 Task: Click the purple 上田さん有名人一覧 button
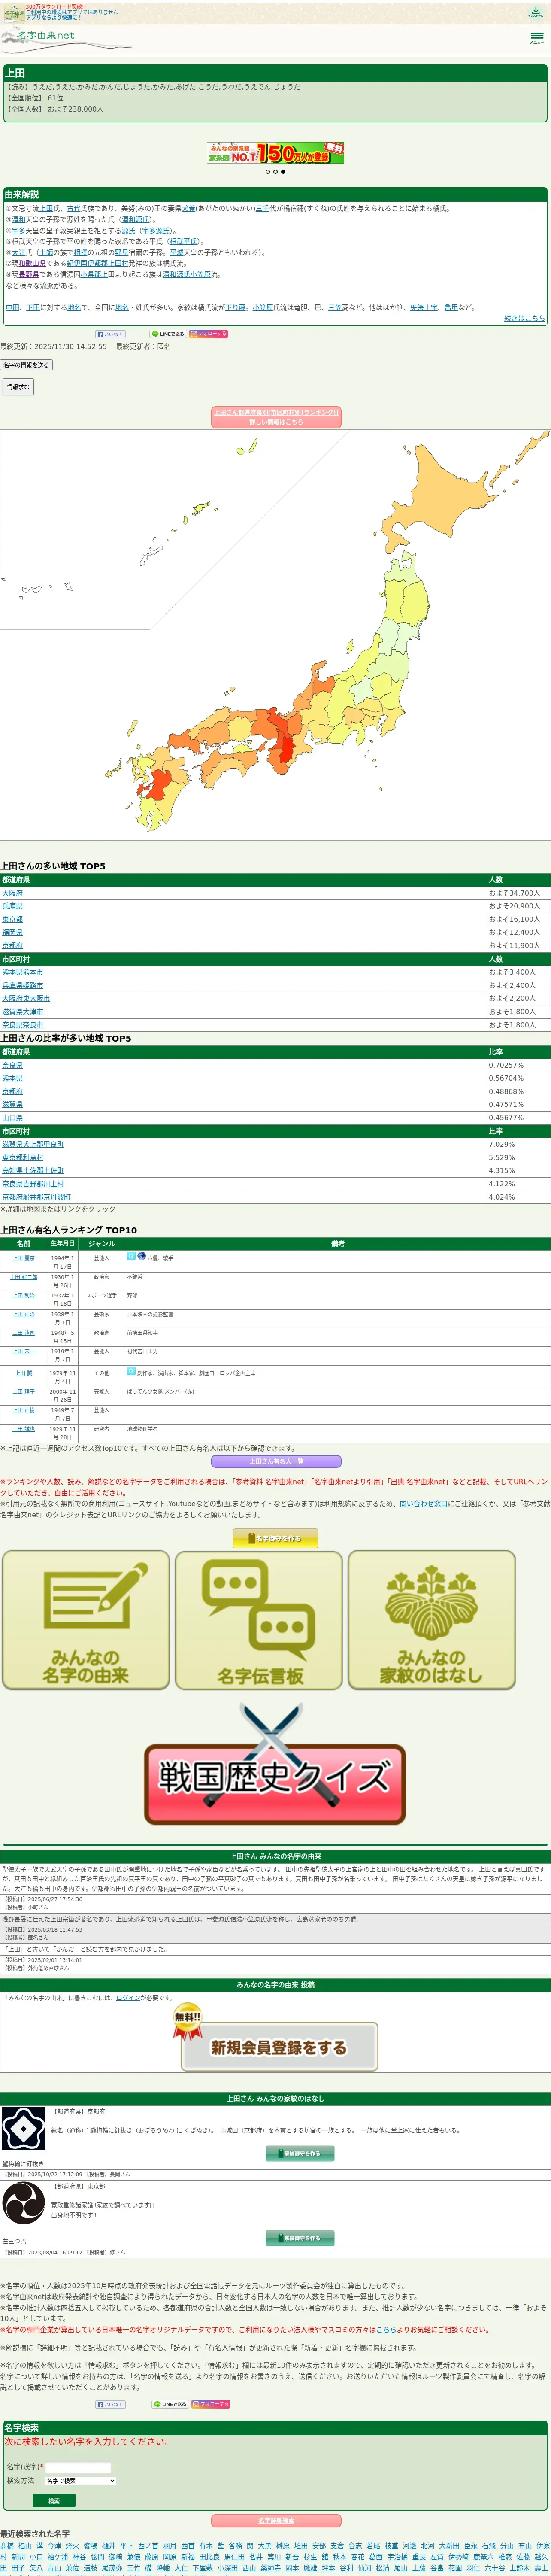point(276,1462)
